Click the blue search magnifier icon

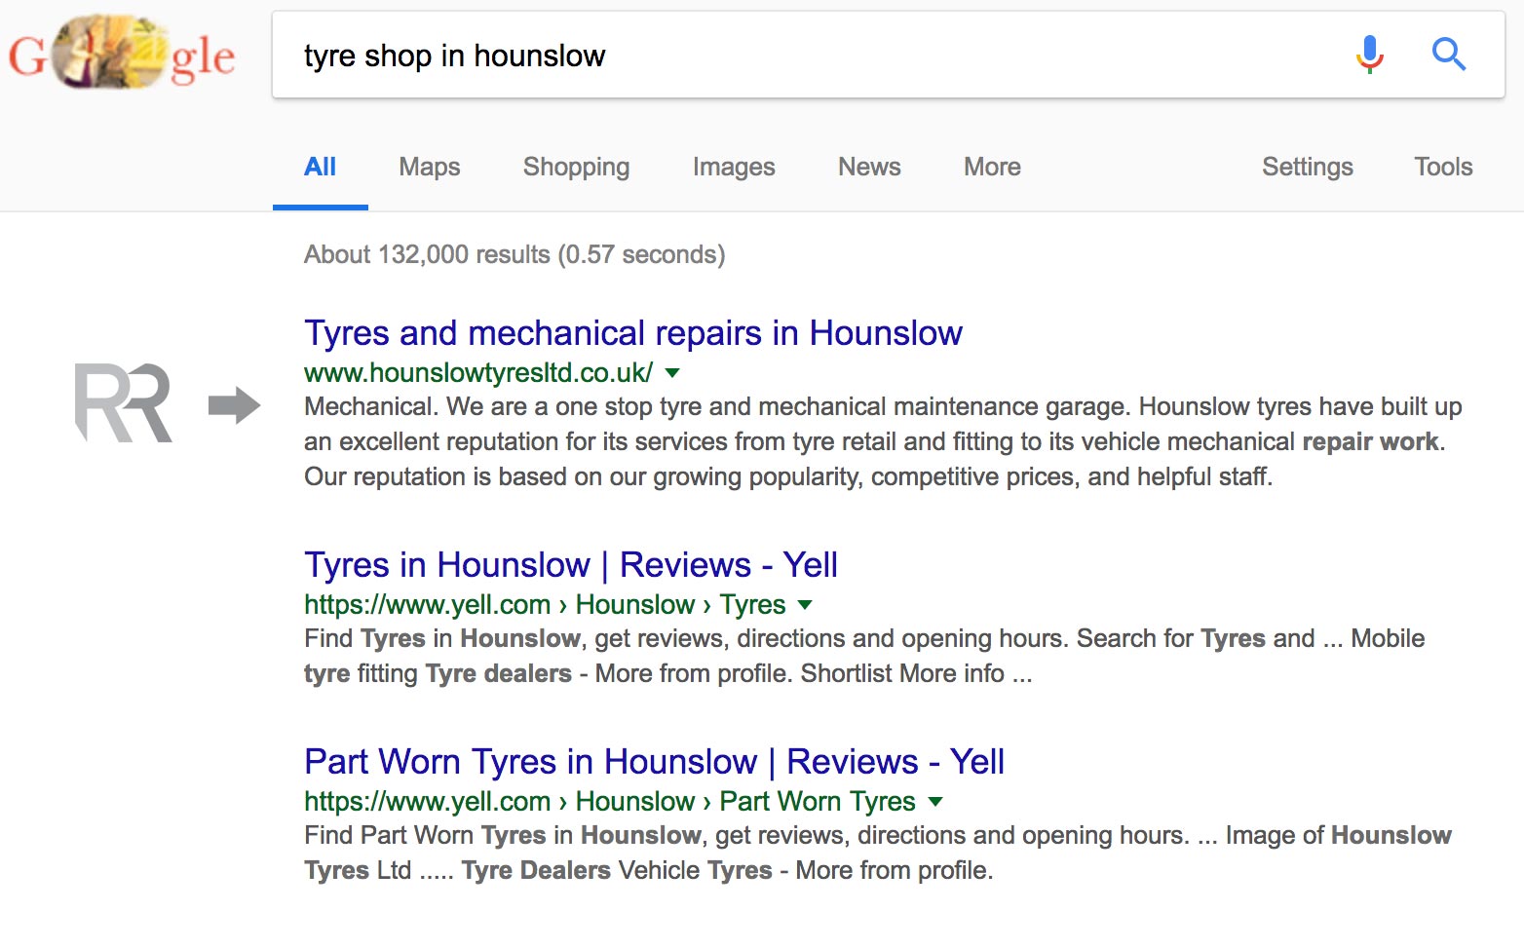click(1448, 55)
